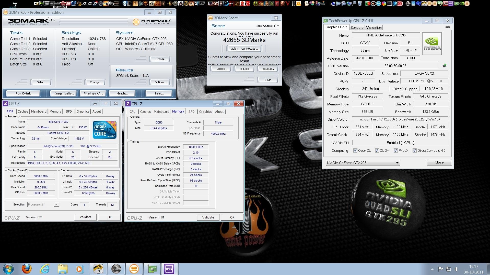Show hidden tray icons arrow
Screen dimensions: 490x275
point(432,269)
